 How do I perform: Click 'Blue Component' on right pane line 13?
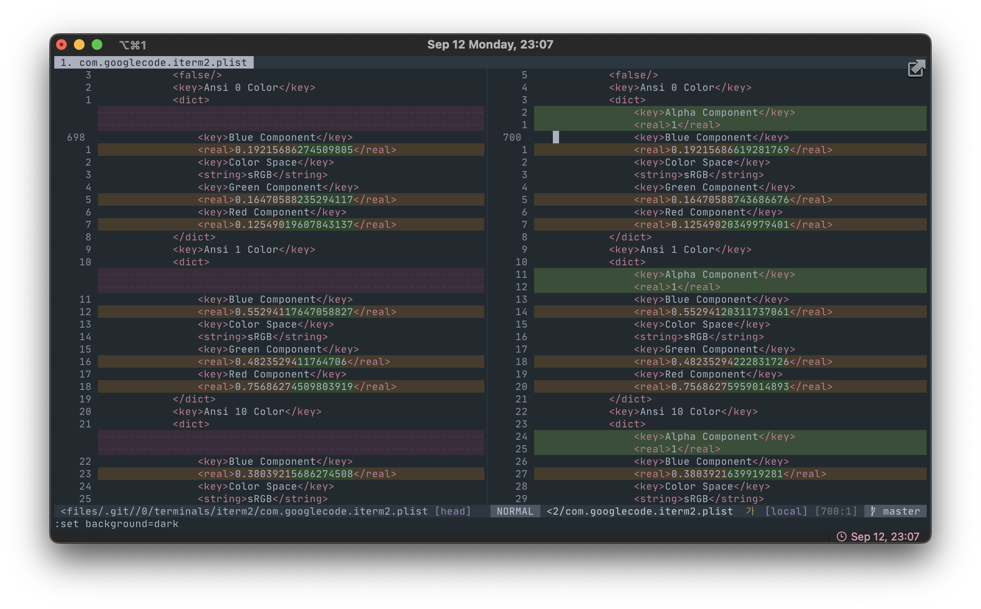pyautogui.click(x=708, y=299)
